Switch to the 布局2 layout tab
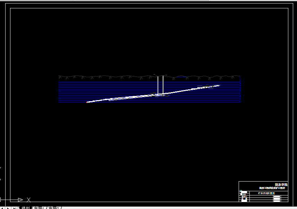Viewport: 297px width, 209px height. click(54, 208)
